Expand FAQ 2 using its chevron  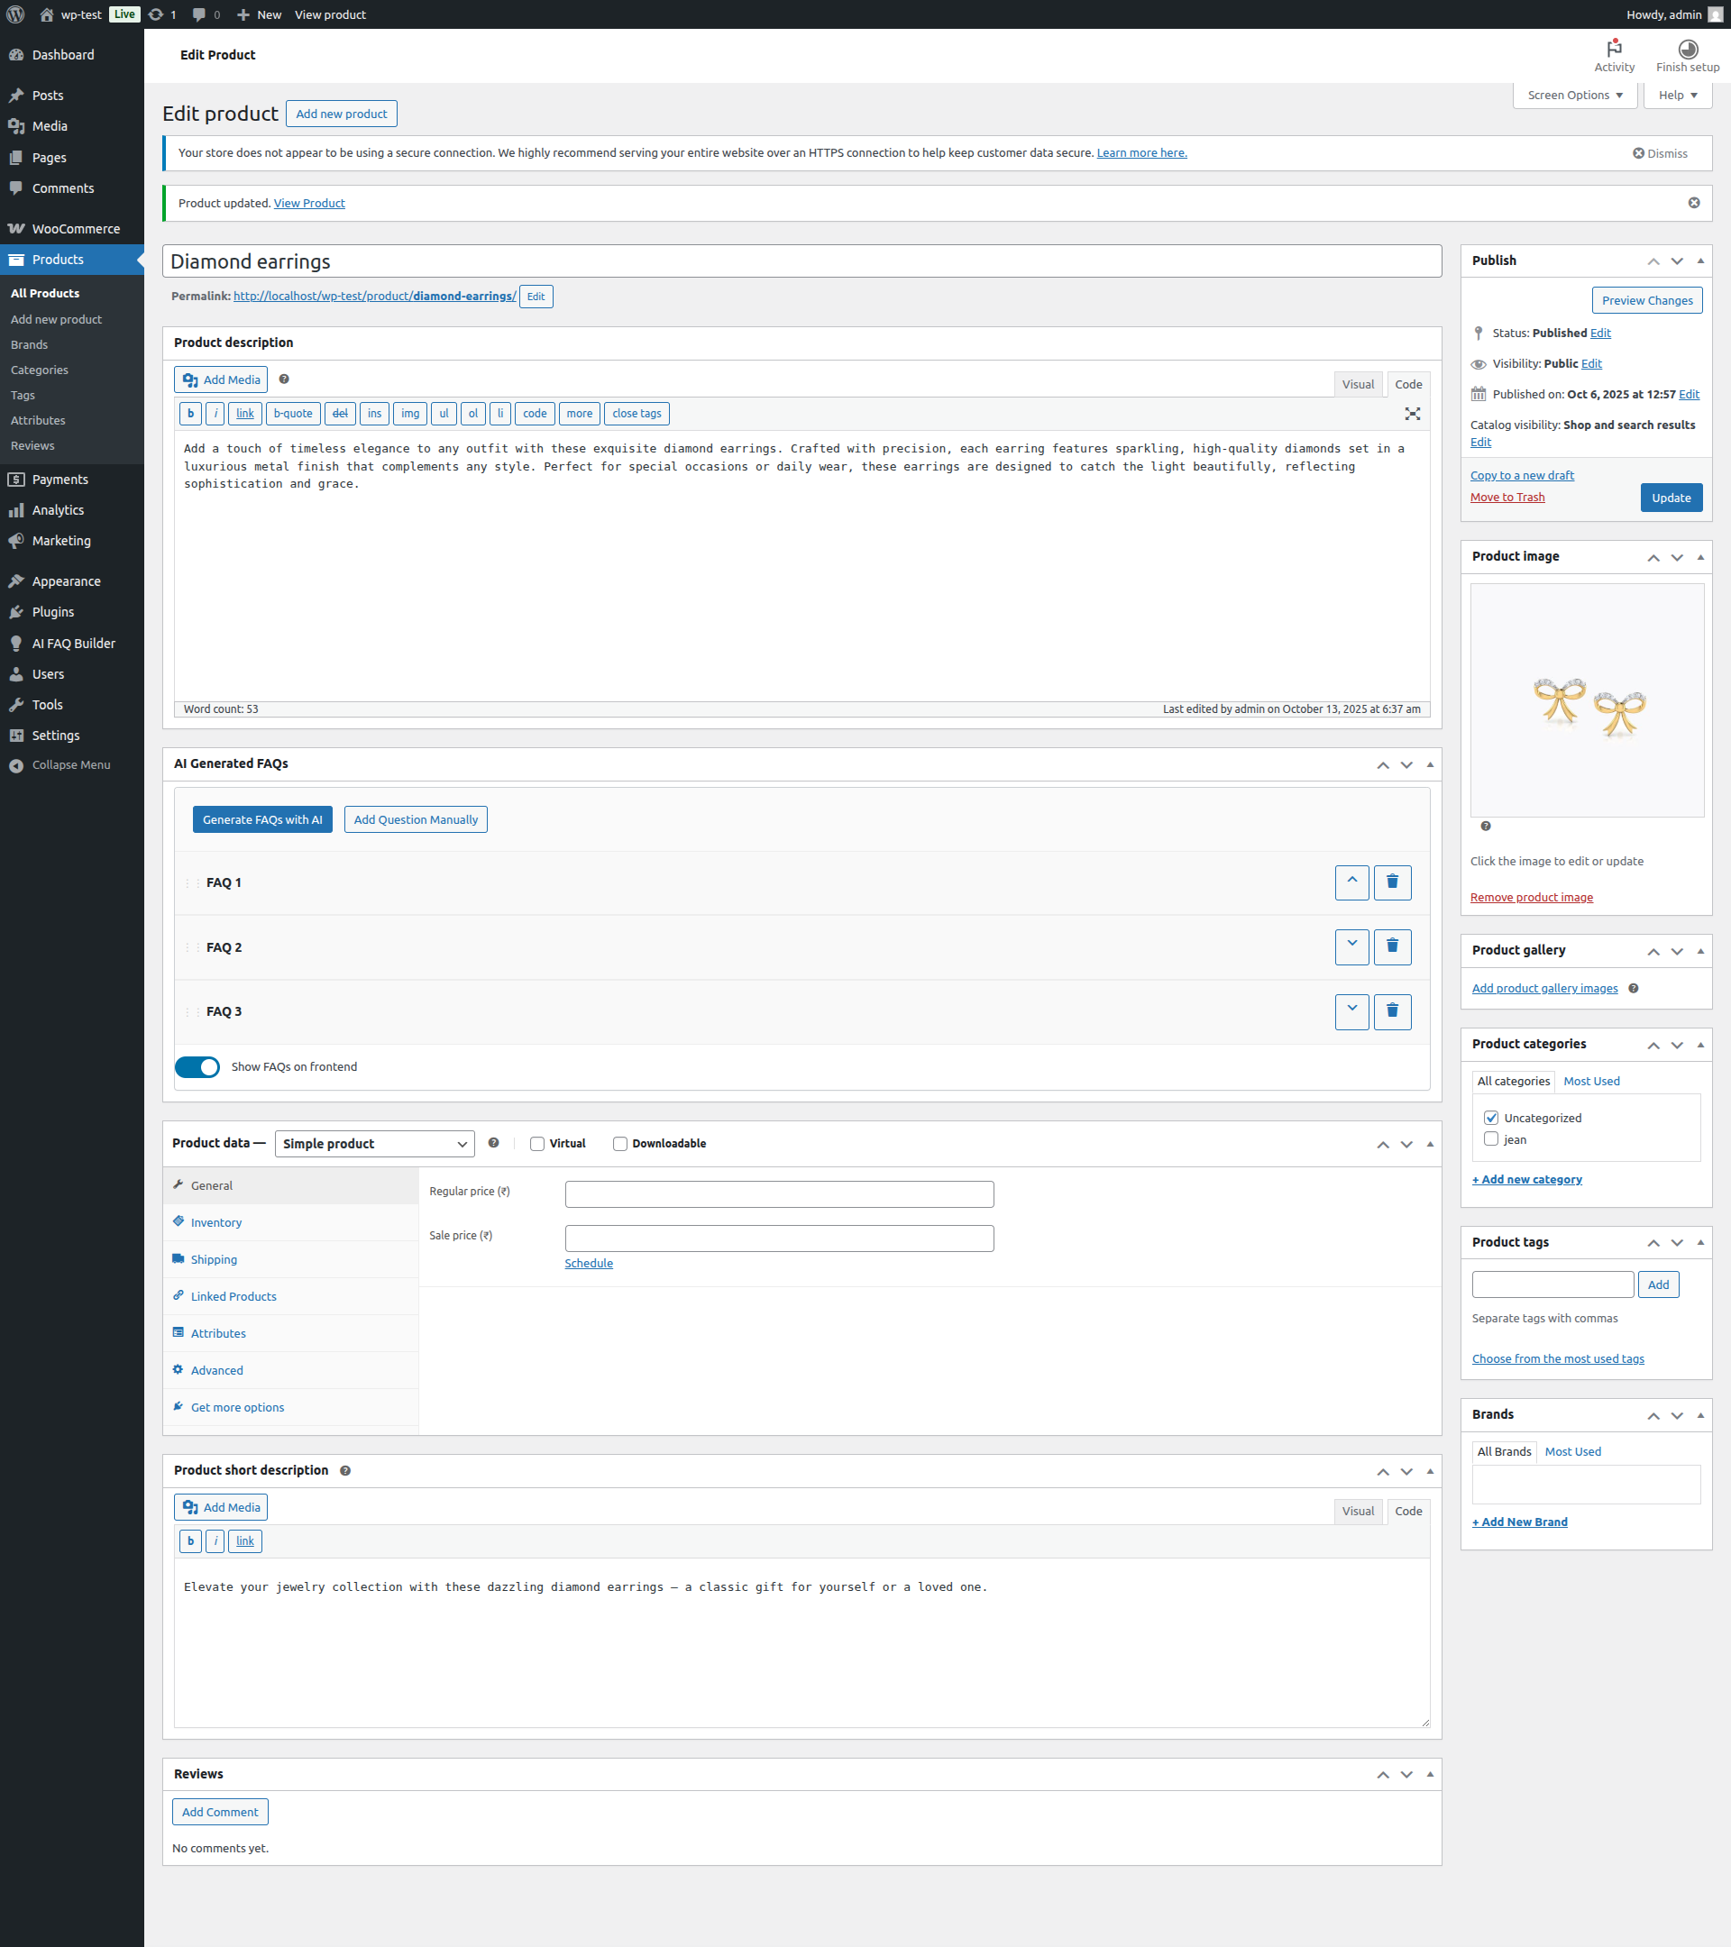pyautogui.click(x=1351, y=946)
